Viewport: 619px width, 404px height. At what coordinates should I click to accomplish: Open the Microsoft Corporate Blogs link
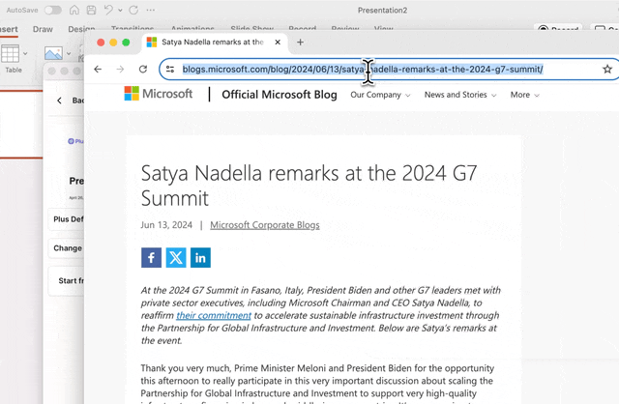264,225
